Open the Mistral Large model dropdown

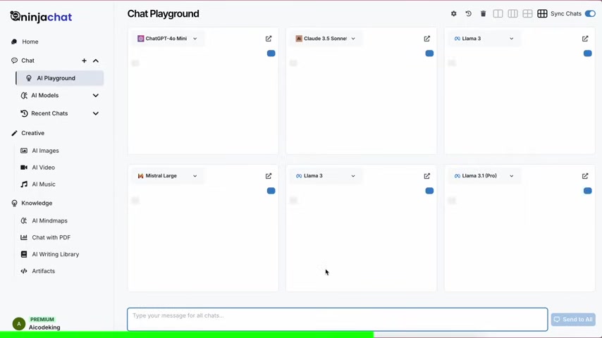(x=167, y=176)
